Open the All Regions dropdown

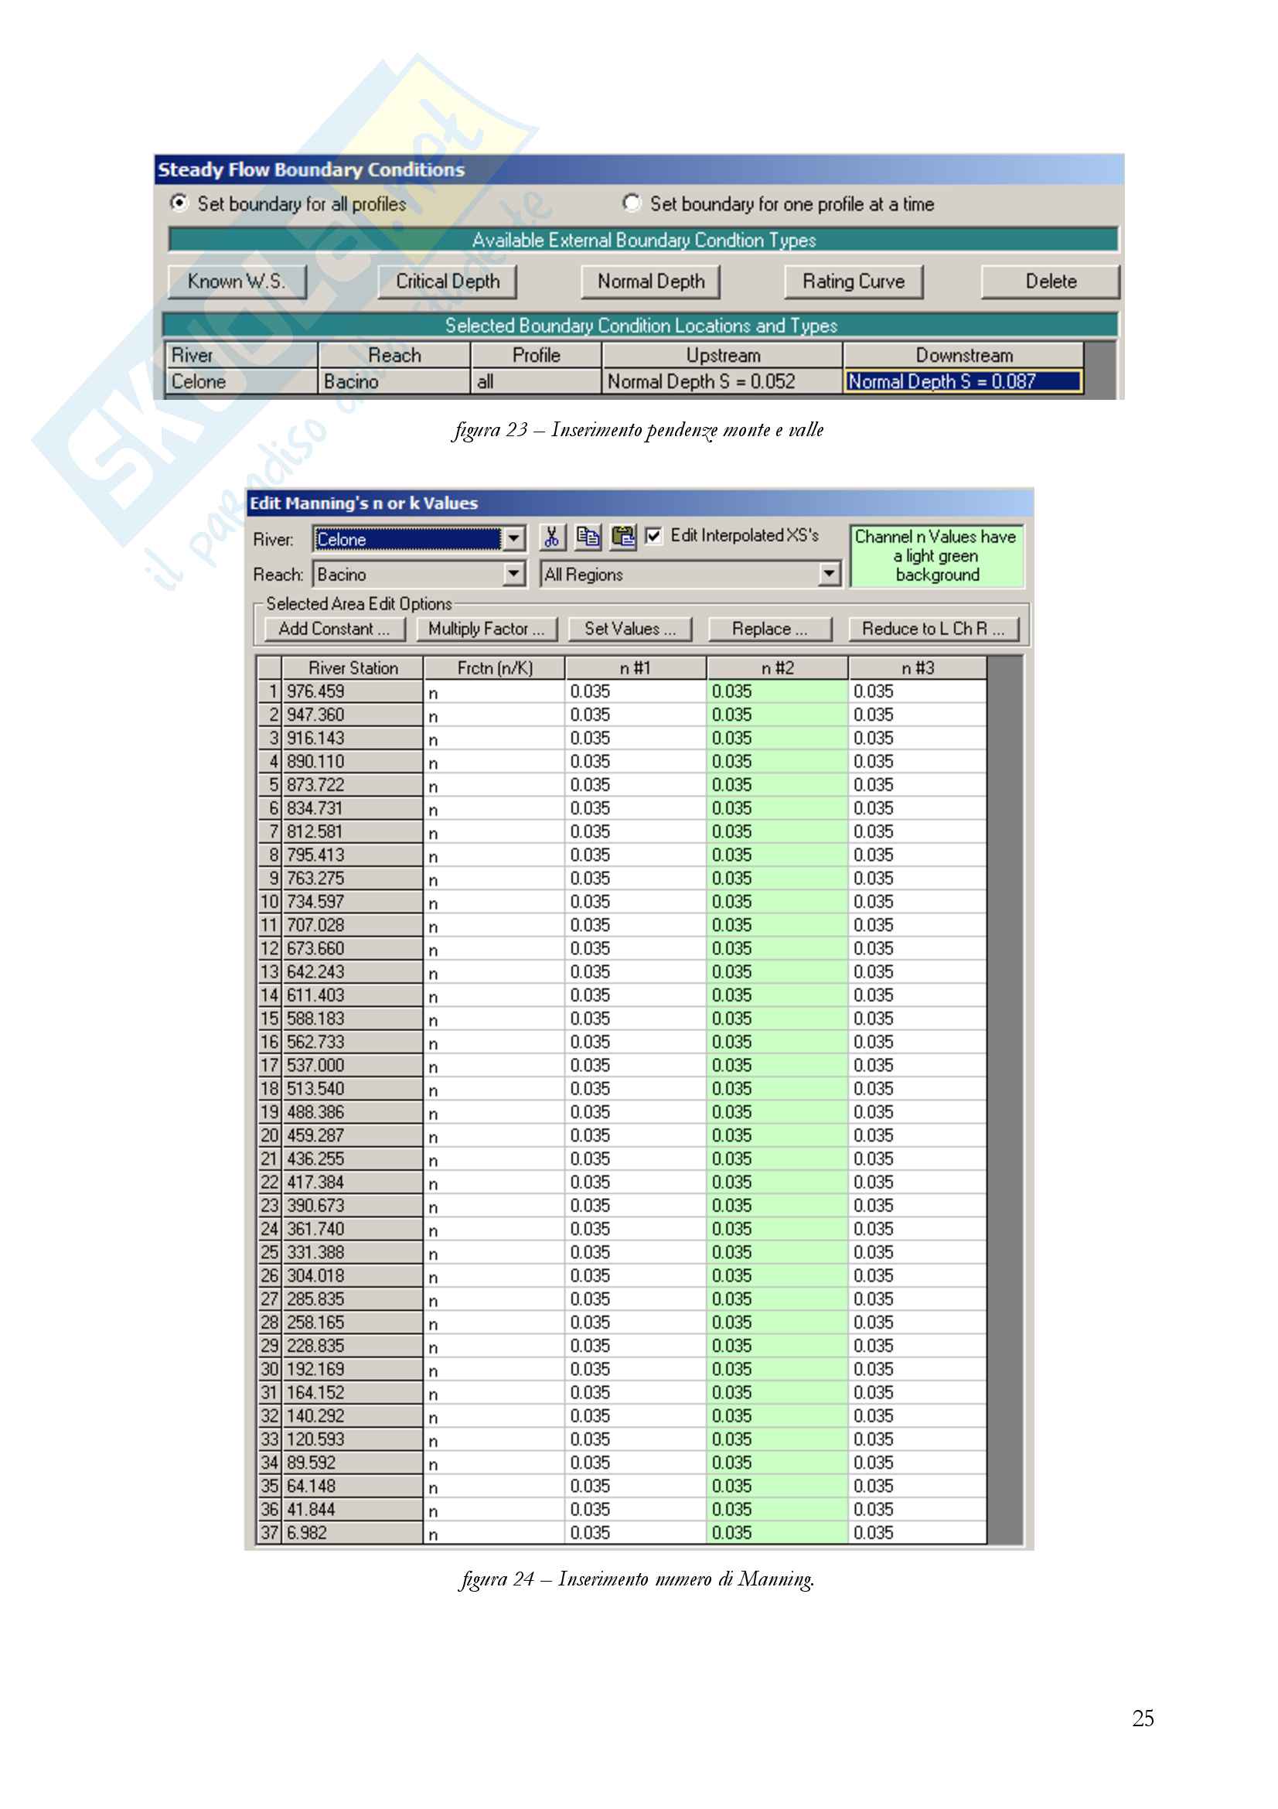point(828,575)
